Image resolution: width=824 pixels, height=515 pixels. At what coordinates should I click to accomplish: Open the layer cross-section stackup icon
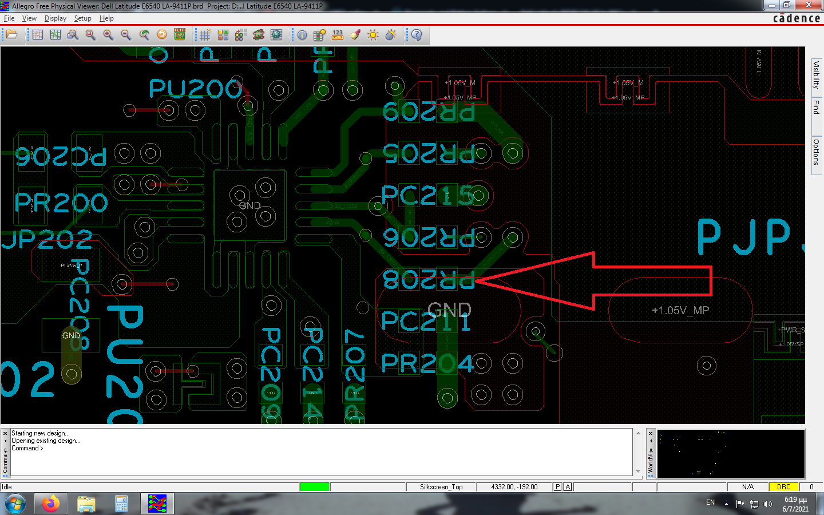click(259, 35)
